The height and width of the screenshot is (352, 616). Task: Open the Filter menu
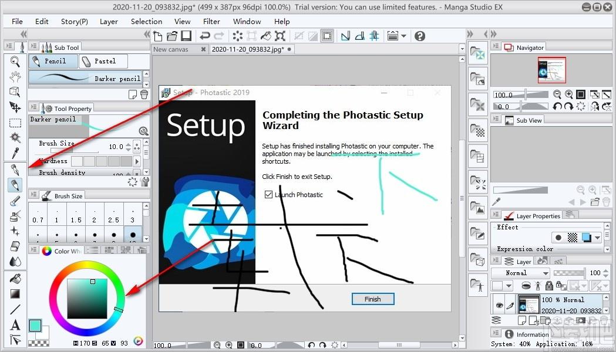pyautogui.click(x=211, y=21)
